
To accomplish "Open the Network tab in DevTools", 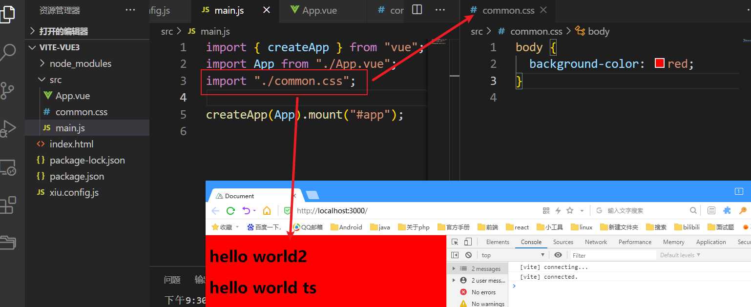I will (596, 242).
